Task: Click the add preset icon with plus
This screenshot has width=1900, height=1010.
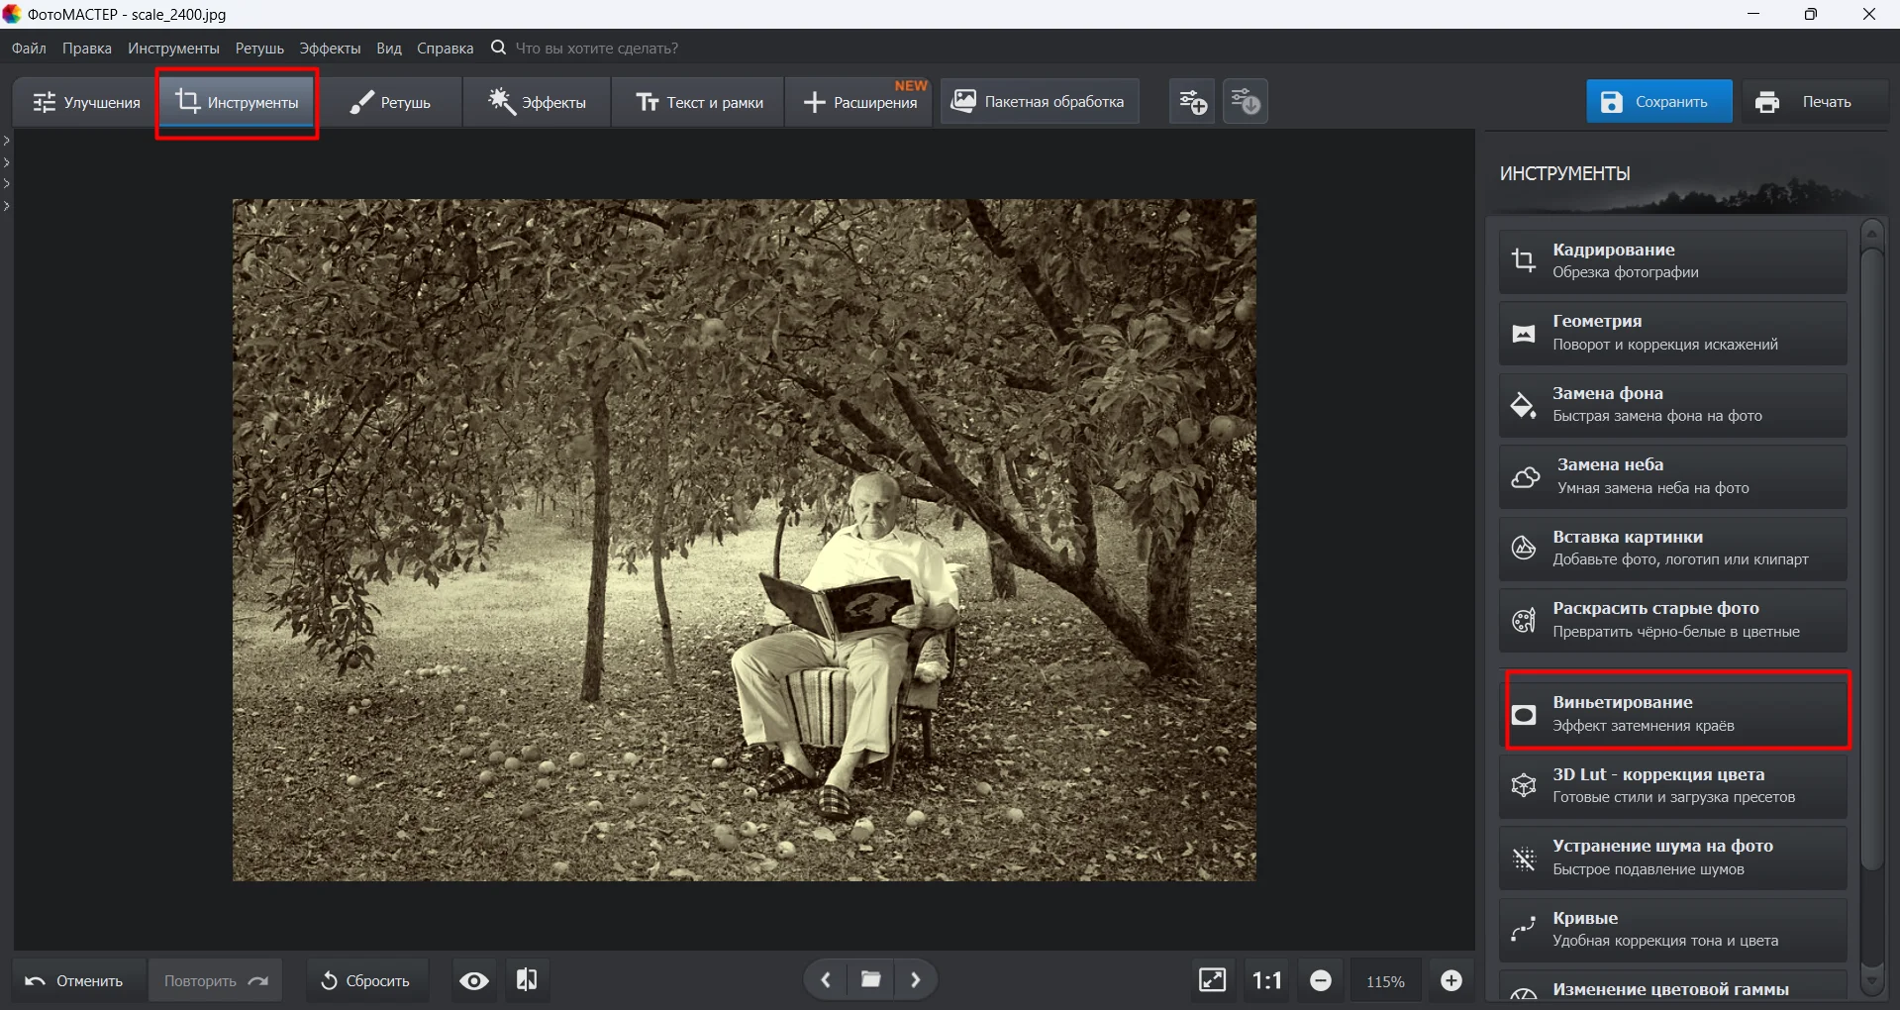Action: tap(1192, 101)
